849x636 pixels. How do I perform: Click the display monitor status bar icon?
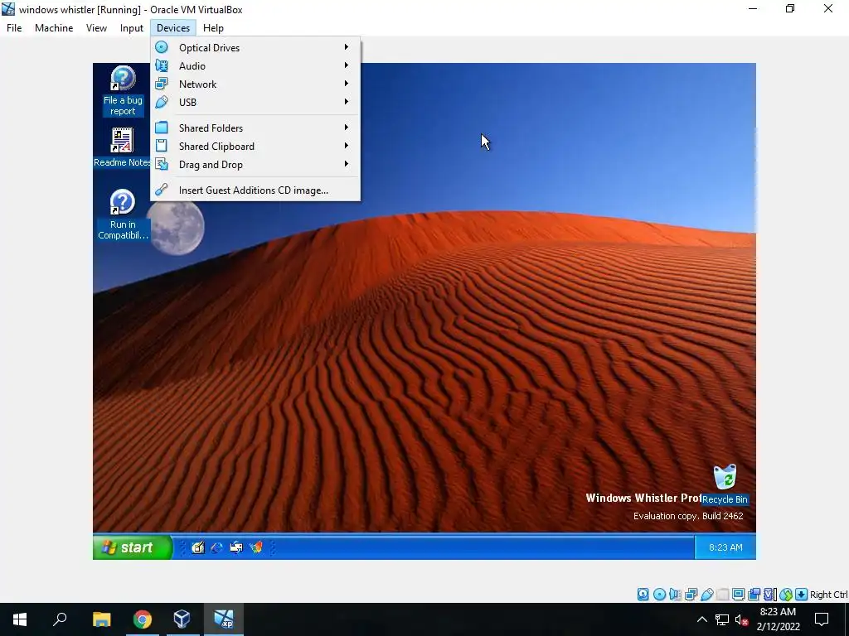(738, 595)
